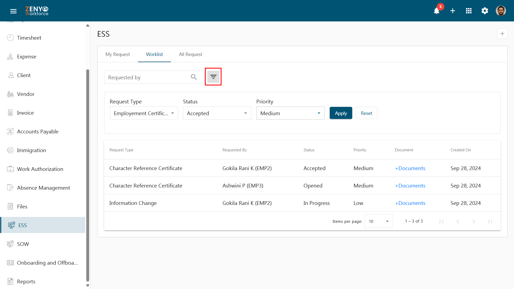
Task: Open +Documents for Gokila Rani Accepted row
Action: (410, 168)
